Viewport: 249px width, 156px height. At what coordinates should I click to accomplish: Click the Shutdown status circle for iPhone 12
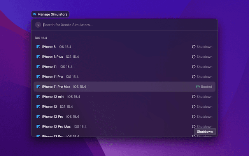pyautogui.click(x=194, y=107)
